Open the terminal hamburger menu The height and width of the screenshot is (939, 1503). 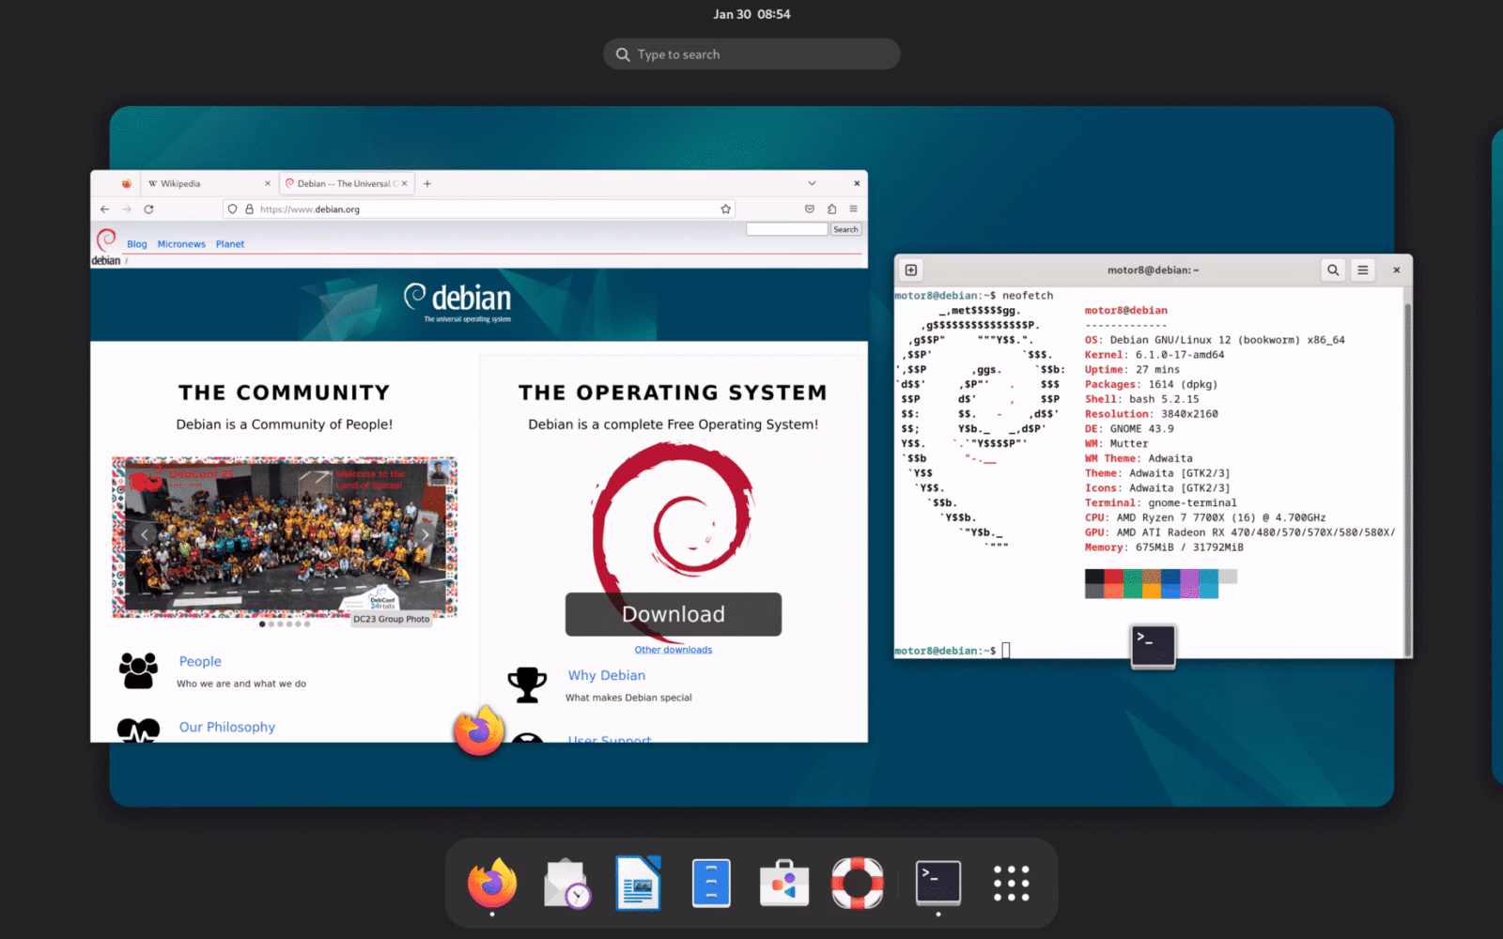[1363, 270]
